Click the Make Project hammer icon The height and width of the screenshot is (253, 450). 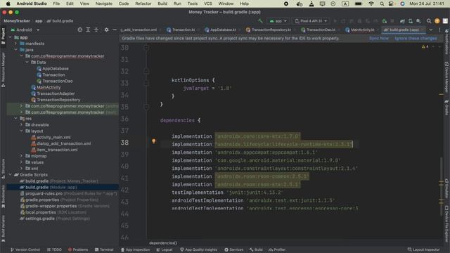260,21
